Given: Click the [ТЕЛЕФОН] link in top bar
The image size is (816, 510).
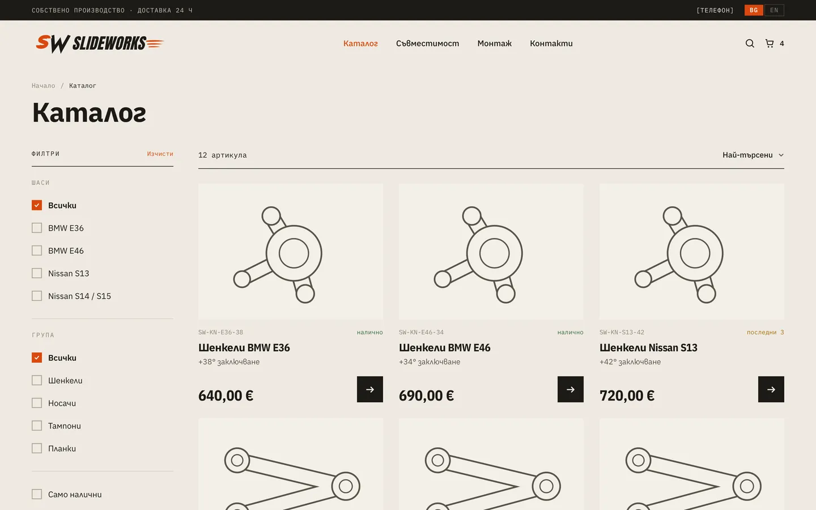Looking at the screenshot, I should pyautogui.click(x=715, y=10).
